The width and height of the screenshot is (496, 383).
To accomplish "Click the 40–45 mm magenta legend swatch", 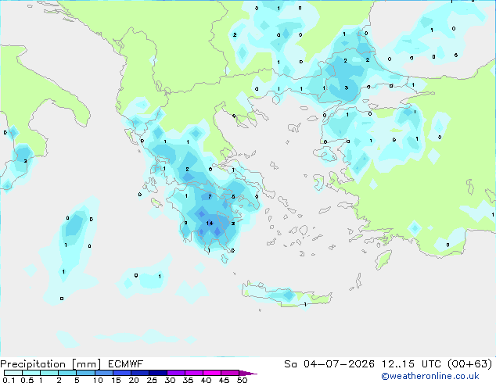I will tap(212, 373).
